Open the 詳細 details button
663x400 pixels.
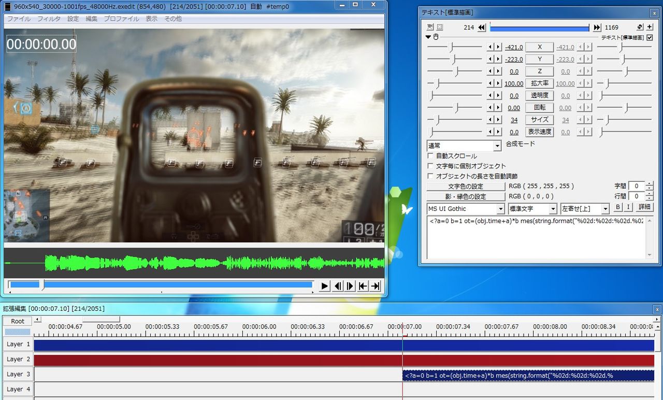click(x=644, y=207)
